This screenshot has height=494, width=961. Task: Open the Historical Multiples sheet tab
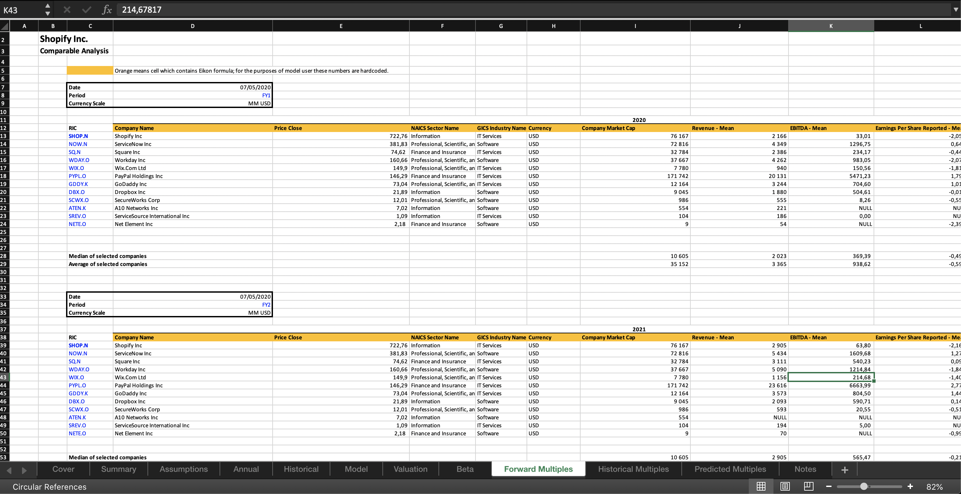coord(633,469)
